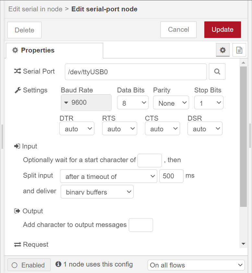The width and height of the screenshot is (252, 273).
Task: Click the Settings label
Action: pos(31,90)
